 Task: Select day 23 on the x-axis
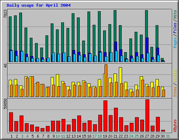click(x=126, y=136)
